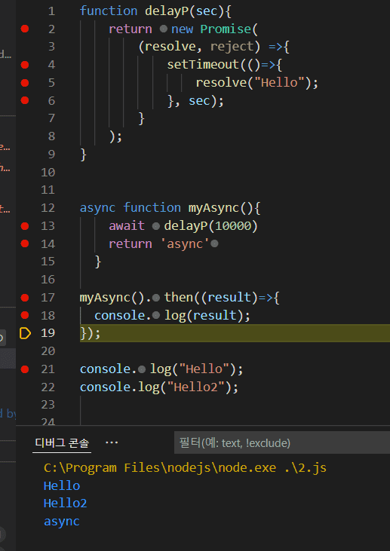Toggle the breakpoint on line 2
390x551 pixels.
25,29
